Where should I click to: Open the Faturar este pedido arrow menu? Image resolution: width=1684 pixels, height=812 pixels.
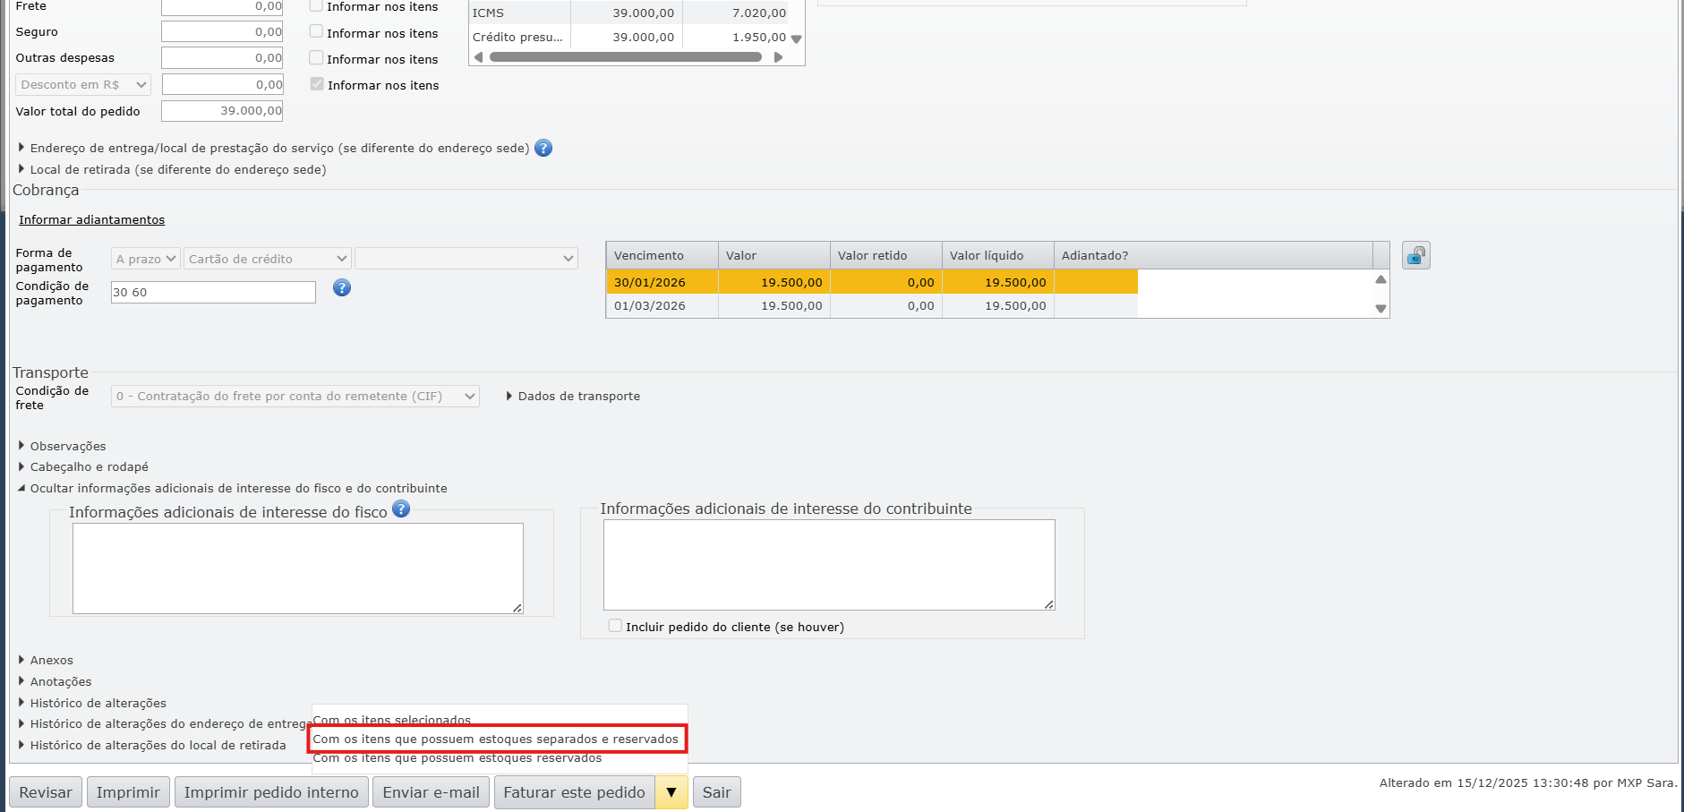[671, 792]
